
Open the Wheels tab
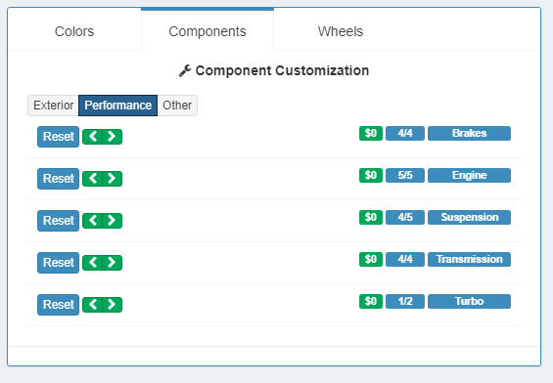pyautogui.click(x=341, y=31)
